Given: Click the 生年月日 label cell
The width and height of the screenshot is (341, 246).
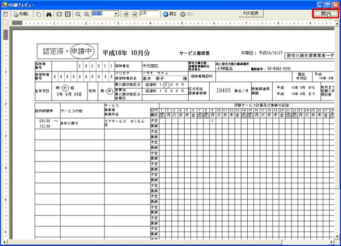Looking at the screenshot, I should tap(43, 91).
